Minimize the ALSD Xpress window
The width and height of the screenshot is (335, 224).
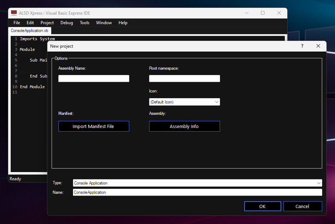pyautogui.click(x=247, y=13)
